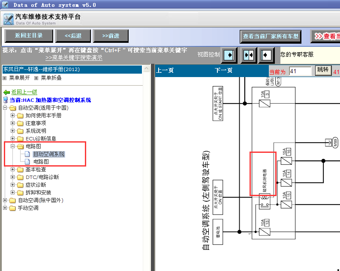Click the view control center-collapse icon

[249, 55]
